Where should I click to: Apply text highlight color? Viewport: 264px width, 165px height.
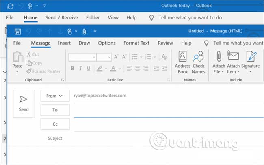pos(100,69)
